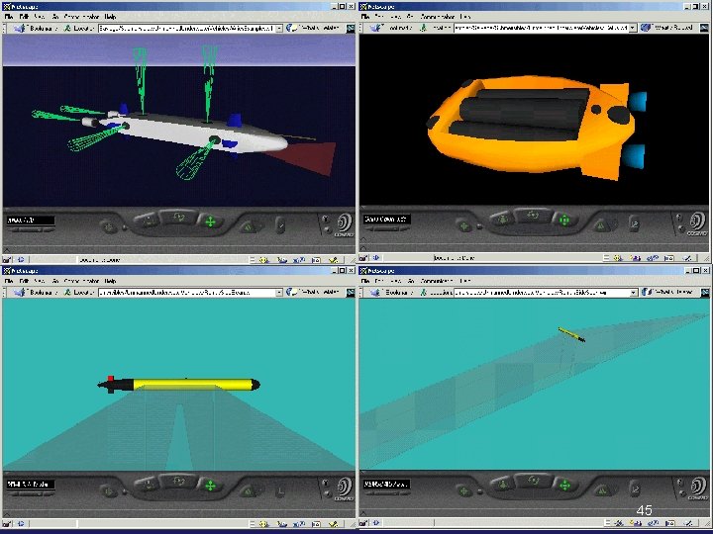Click What's Related in white AUV window
The image size is (713, 534).
pos(314,28)
